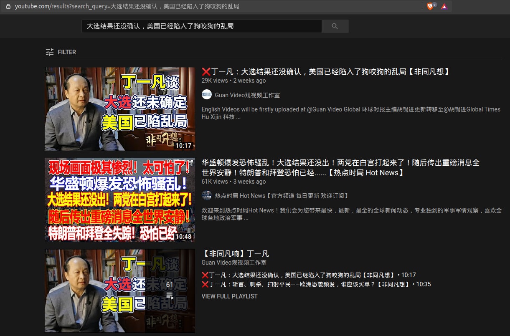
Task: Open the 丁一凡谈 大选还未确定 thumbnail (10:17)
Action: click(x=120, y=109)
